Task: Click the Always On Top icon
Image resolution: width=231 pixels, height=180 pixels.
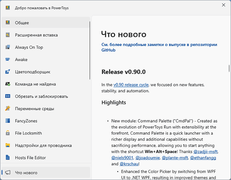Action: 8,47
